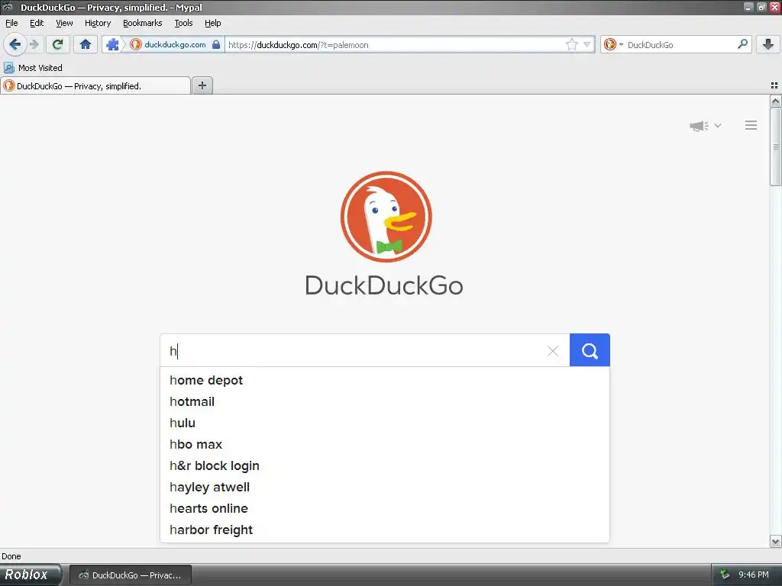Reload the page with the Refresh icon
This screenshot has height=586, width=782.
pyautogui.click(x=57, y=44)
